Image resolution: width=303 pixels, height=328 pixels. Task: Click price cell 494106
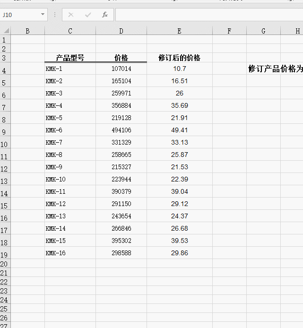pyautogui.click(x=121, y=130)
